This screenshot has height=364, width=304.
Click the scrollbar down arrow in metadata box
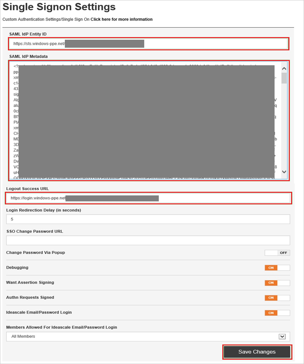coord(284,172)
